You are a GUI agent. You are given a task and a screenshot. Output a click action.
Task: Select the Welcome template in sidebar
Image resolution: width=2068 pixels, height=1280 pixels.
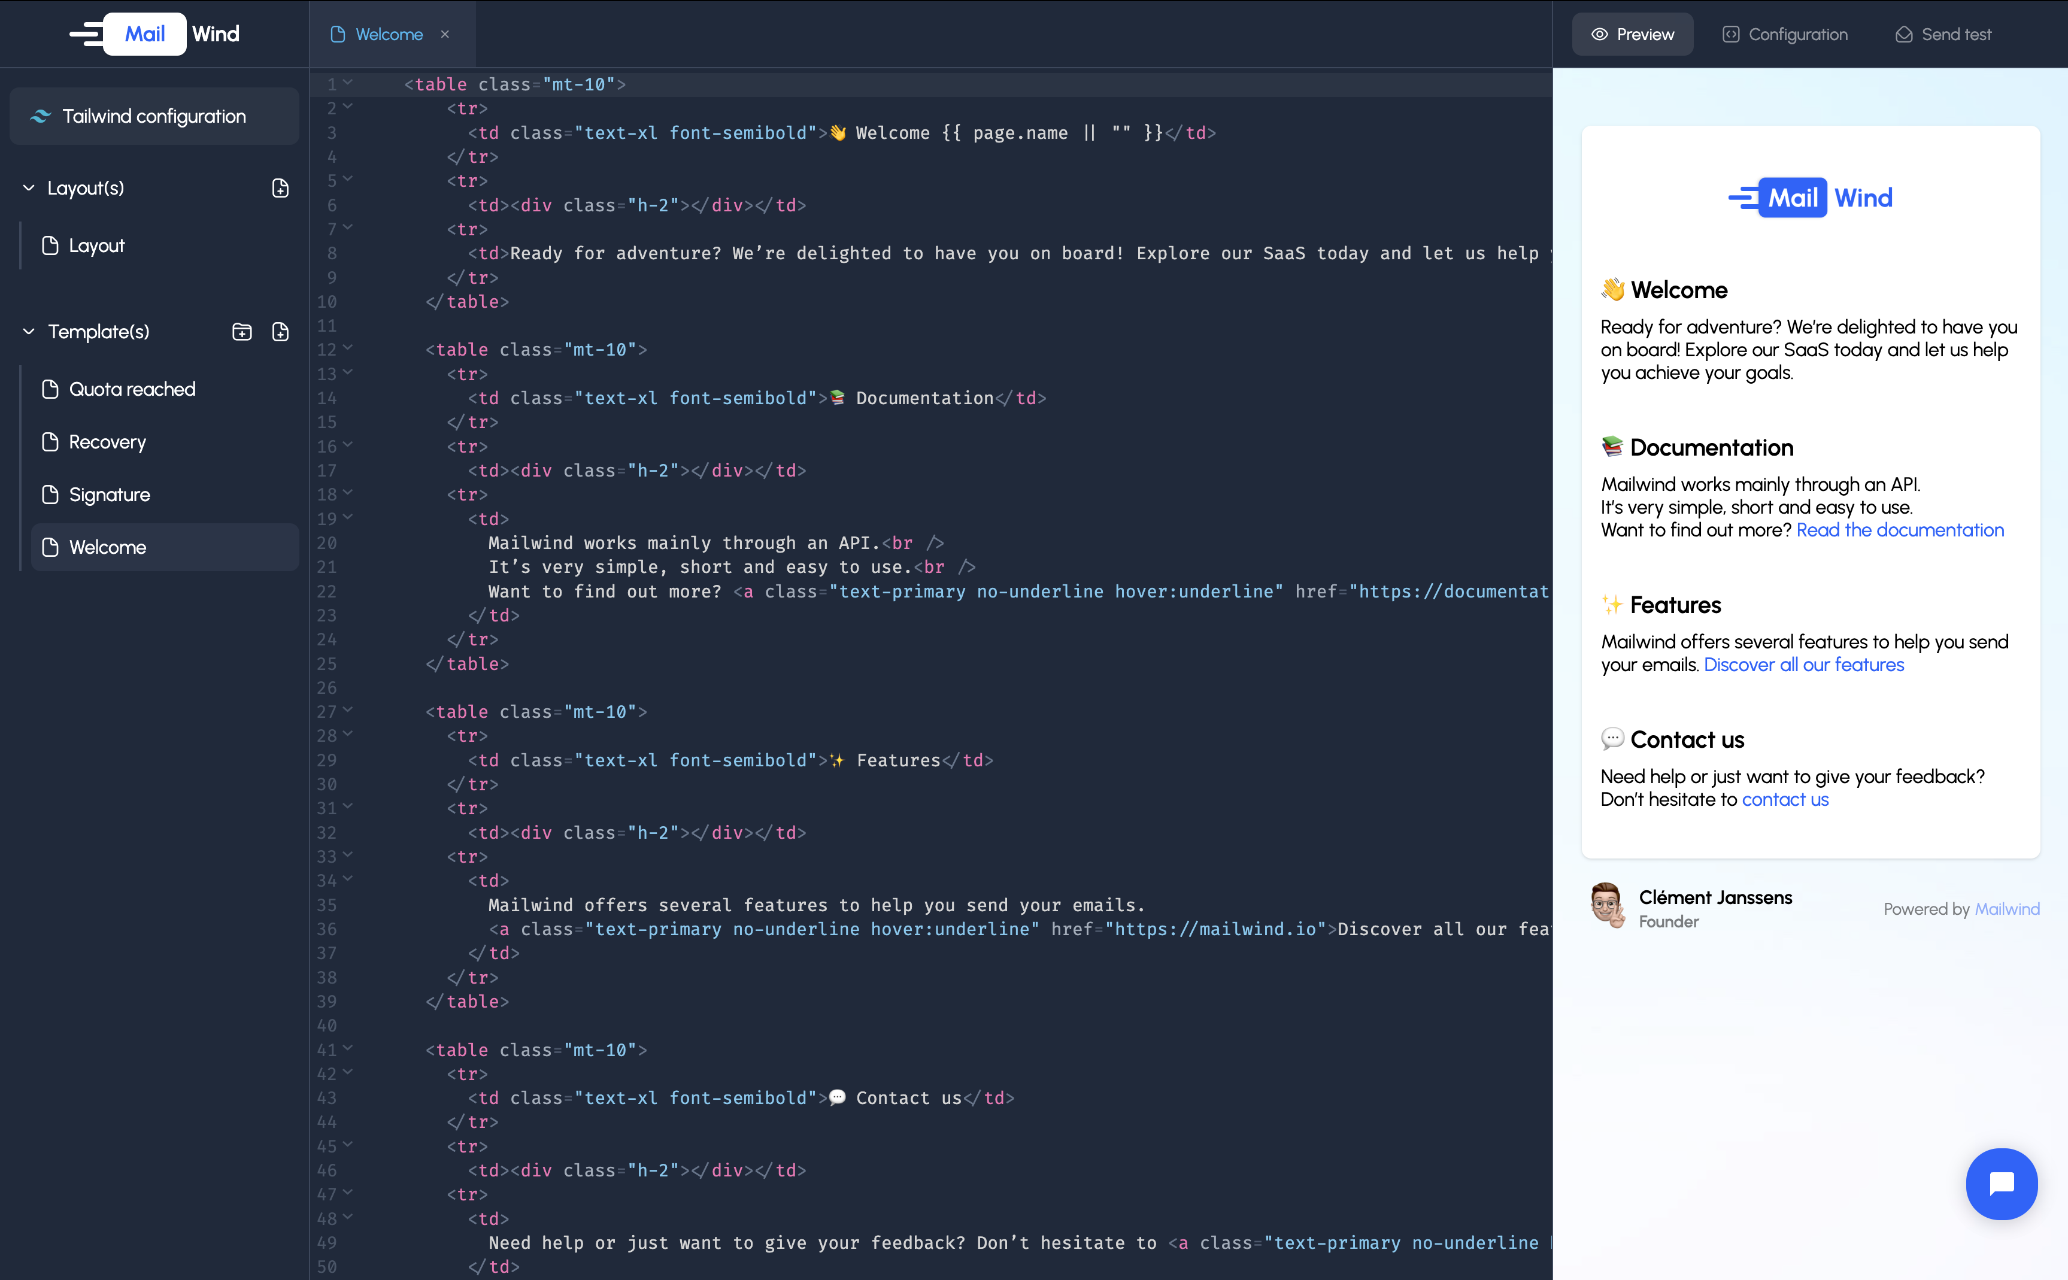click(165, 547)
